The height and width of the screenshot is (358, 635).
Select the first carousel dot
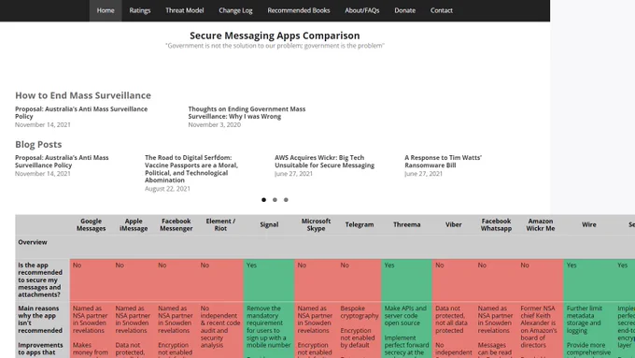pyautogui.click(x=263, y=199)
